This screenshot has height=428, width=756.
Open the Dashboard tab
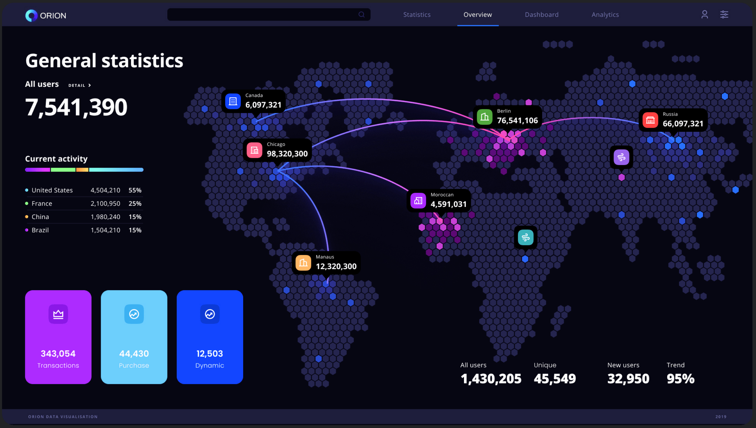[541, 15]
